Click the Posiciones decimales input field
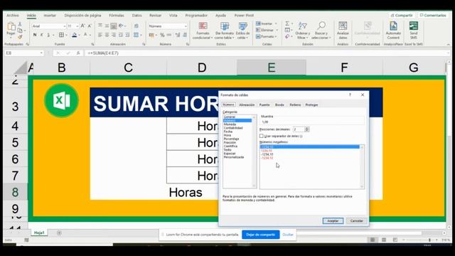Image resolution: width=455 pixels, height=256 pixels. (299, 129)
